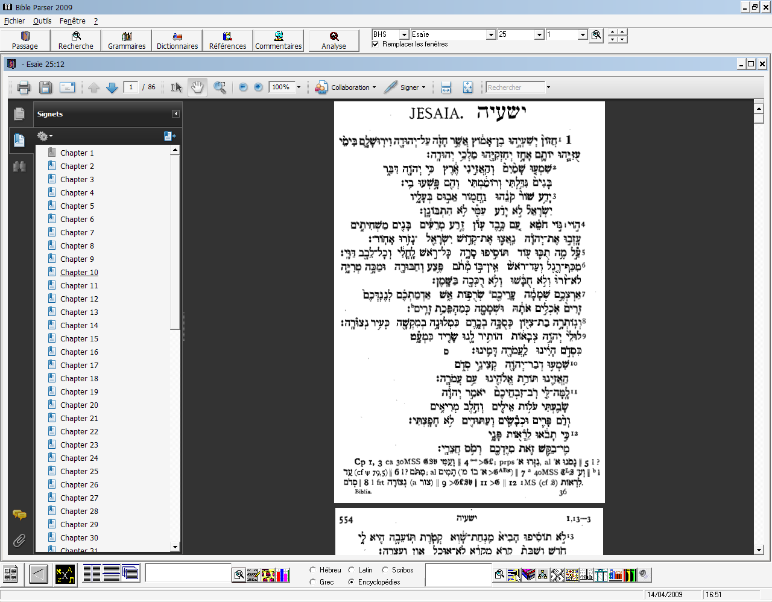772x602 pixels.
Task: Click new bookmark icon in Signets panel
Action: click(x=169, y=136)
